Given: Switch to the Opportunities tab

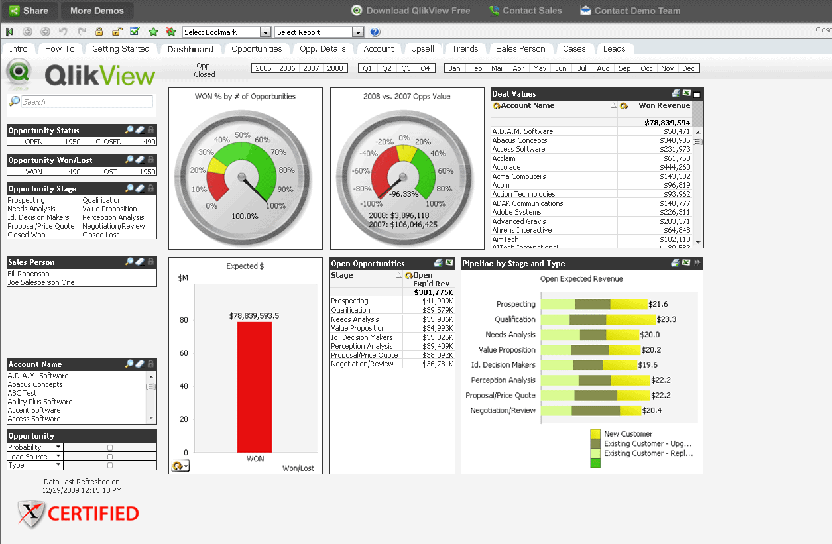Looking at the screenshot, I should click(257, 48).
